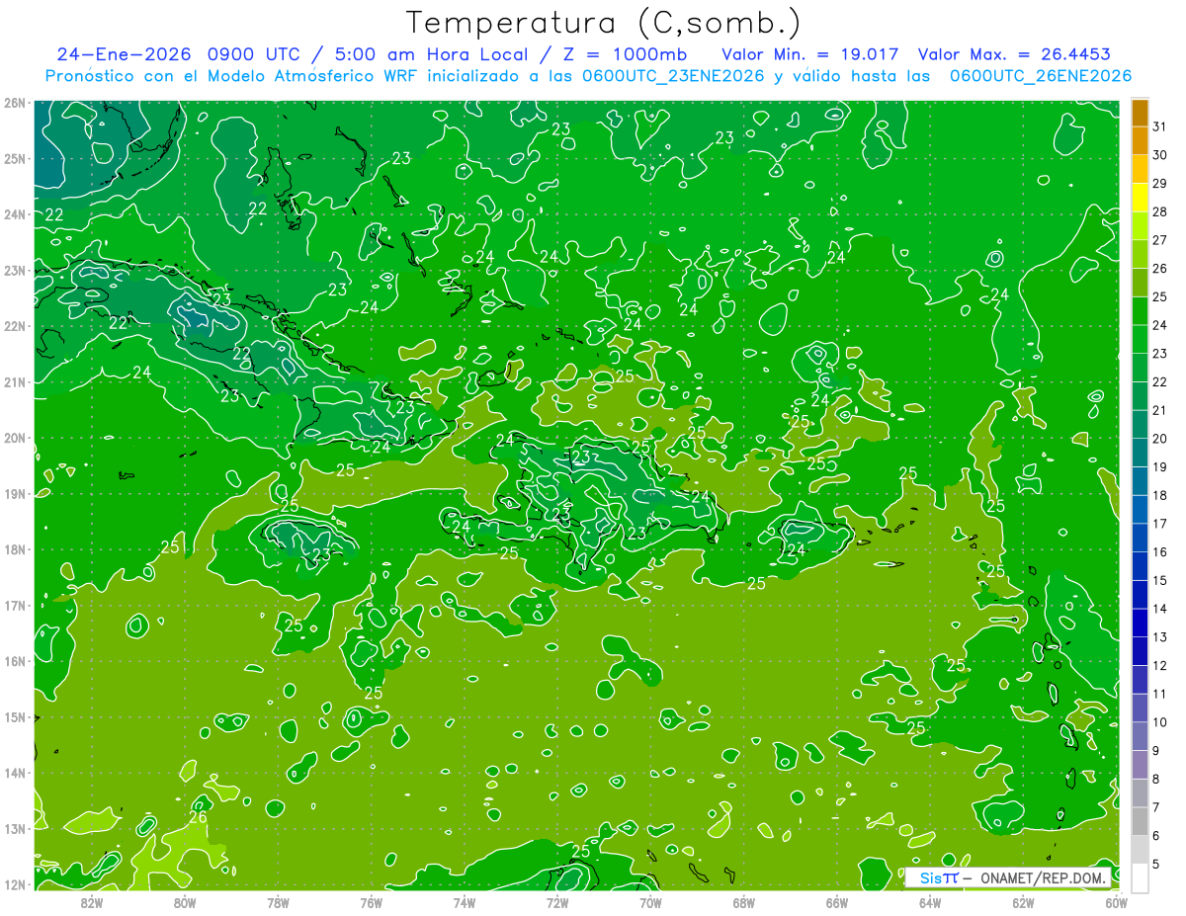Click the brown legend swatch above value 31
1186x916 pixels.
pyautogui.click(x=1140, y=113)
